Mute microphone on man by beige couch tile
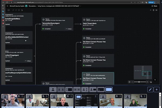Viewport: 162px width, 108px height. click(117, 96)
